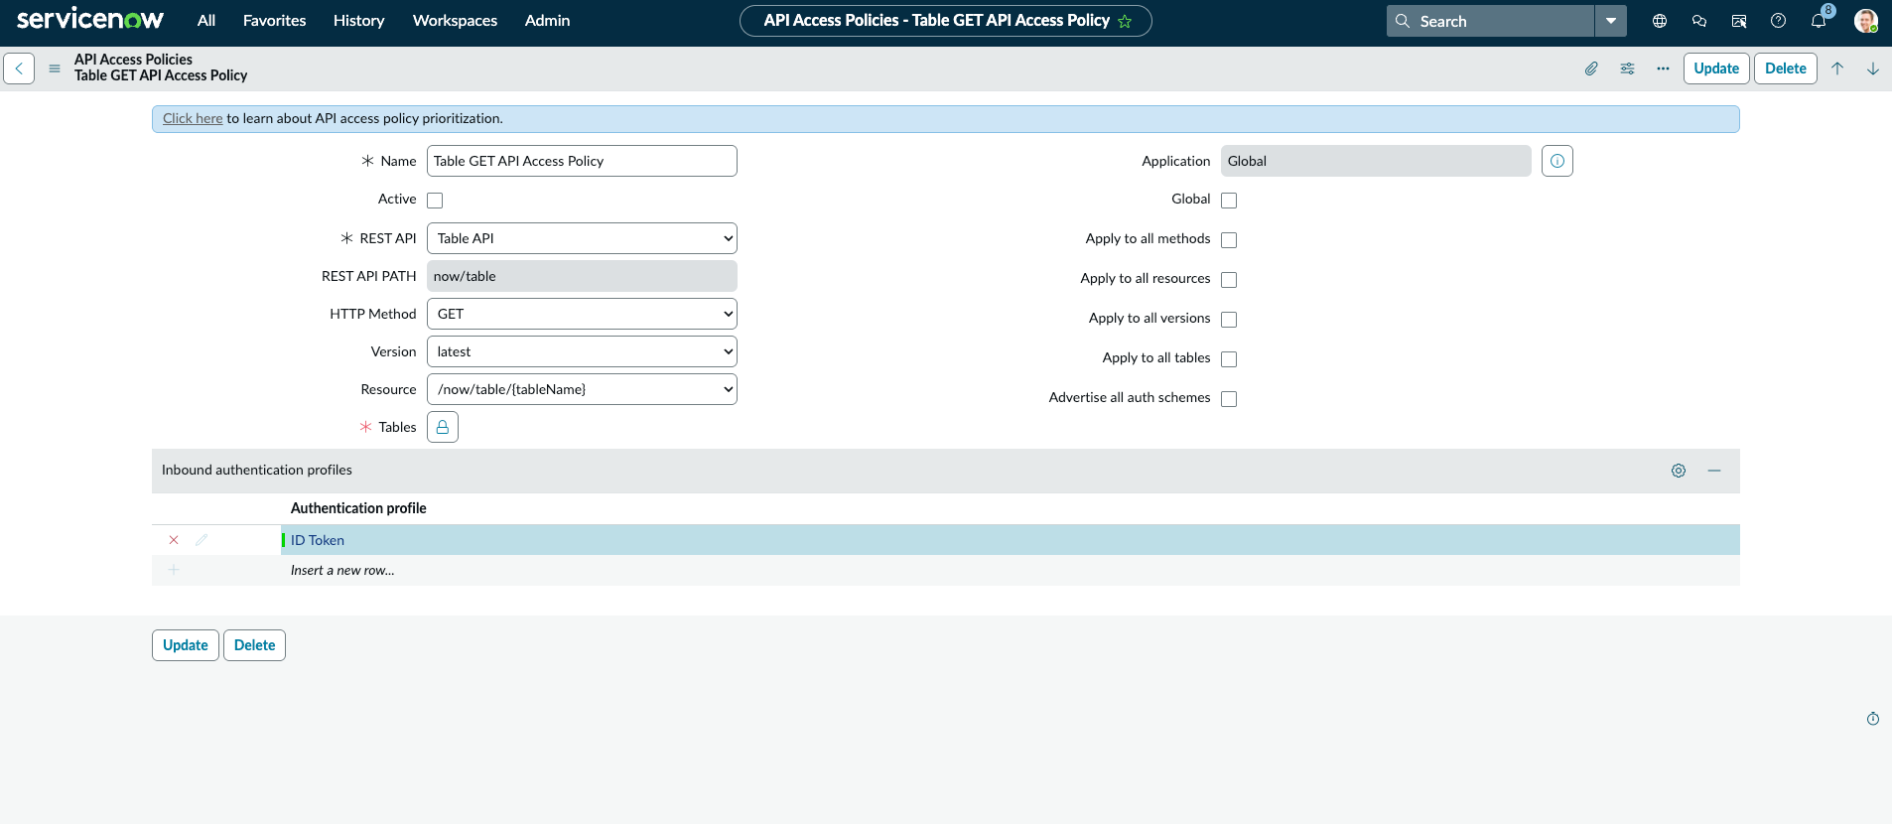Open the sidebar discussions panel icon
The height and width of the screenshot is (824, 1892).
pyautogui.click(x=1739, y=21)
